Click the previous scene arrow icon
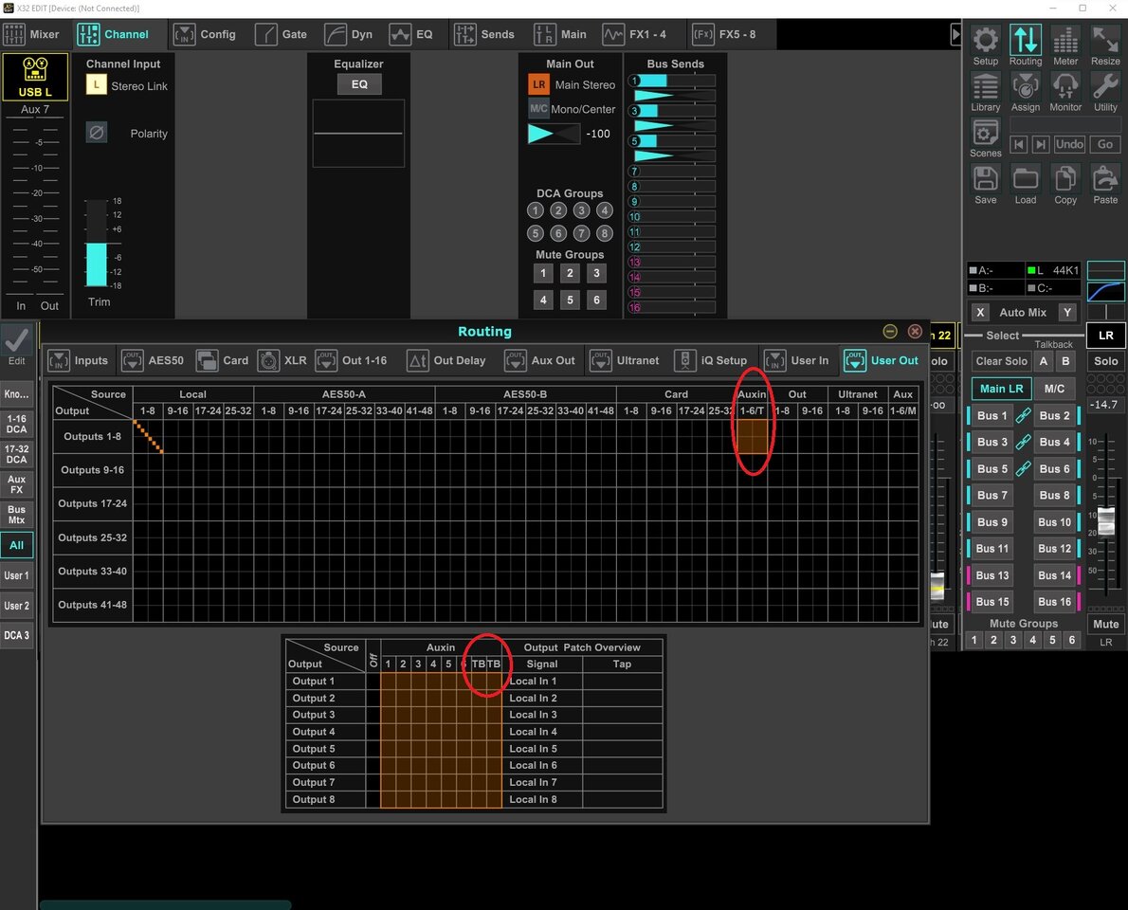The image size is (1128, 910). pyautogui.click(x=1019, y=145)
